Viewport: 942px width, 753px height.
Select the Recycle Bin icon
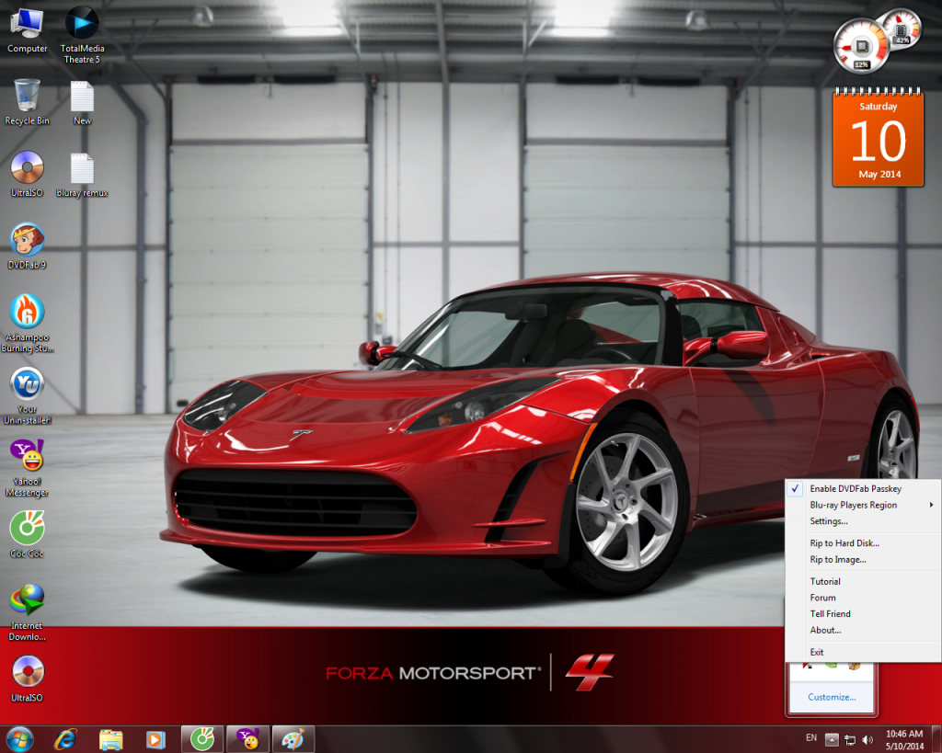[x=27, y=102]
